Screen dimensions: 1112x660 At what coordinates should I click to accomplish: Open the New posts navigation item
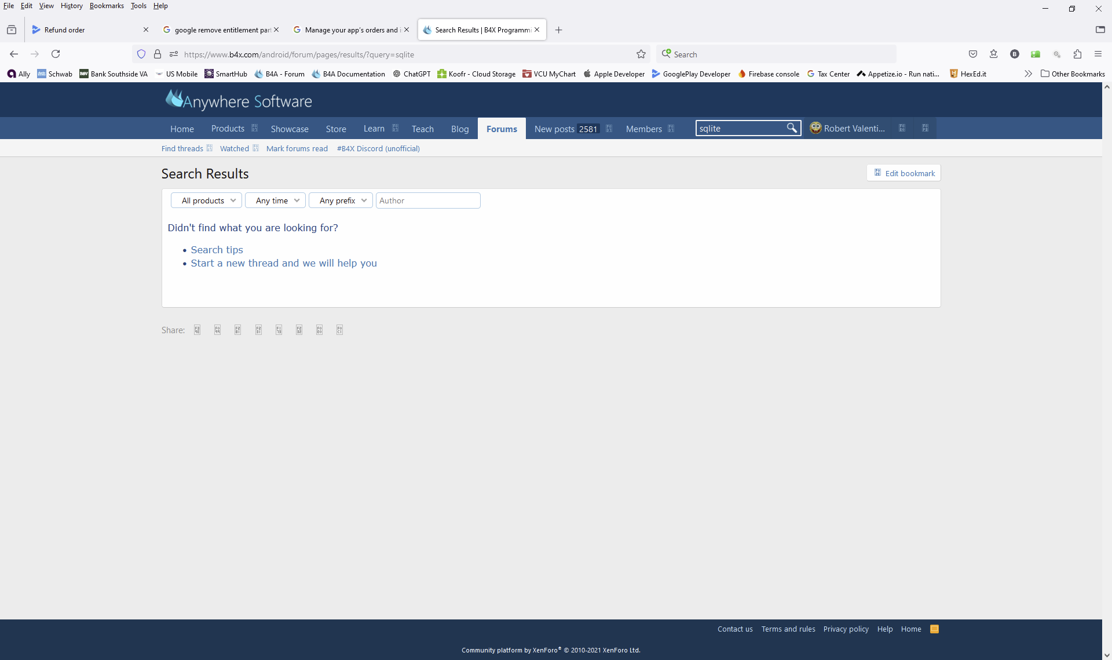(x=554, y=129)
